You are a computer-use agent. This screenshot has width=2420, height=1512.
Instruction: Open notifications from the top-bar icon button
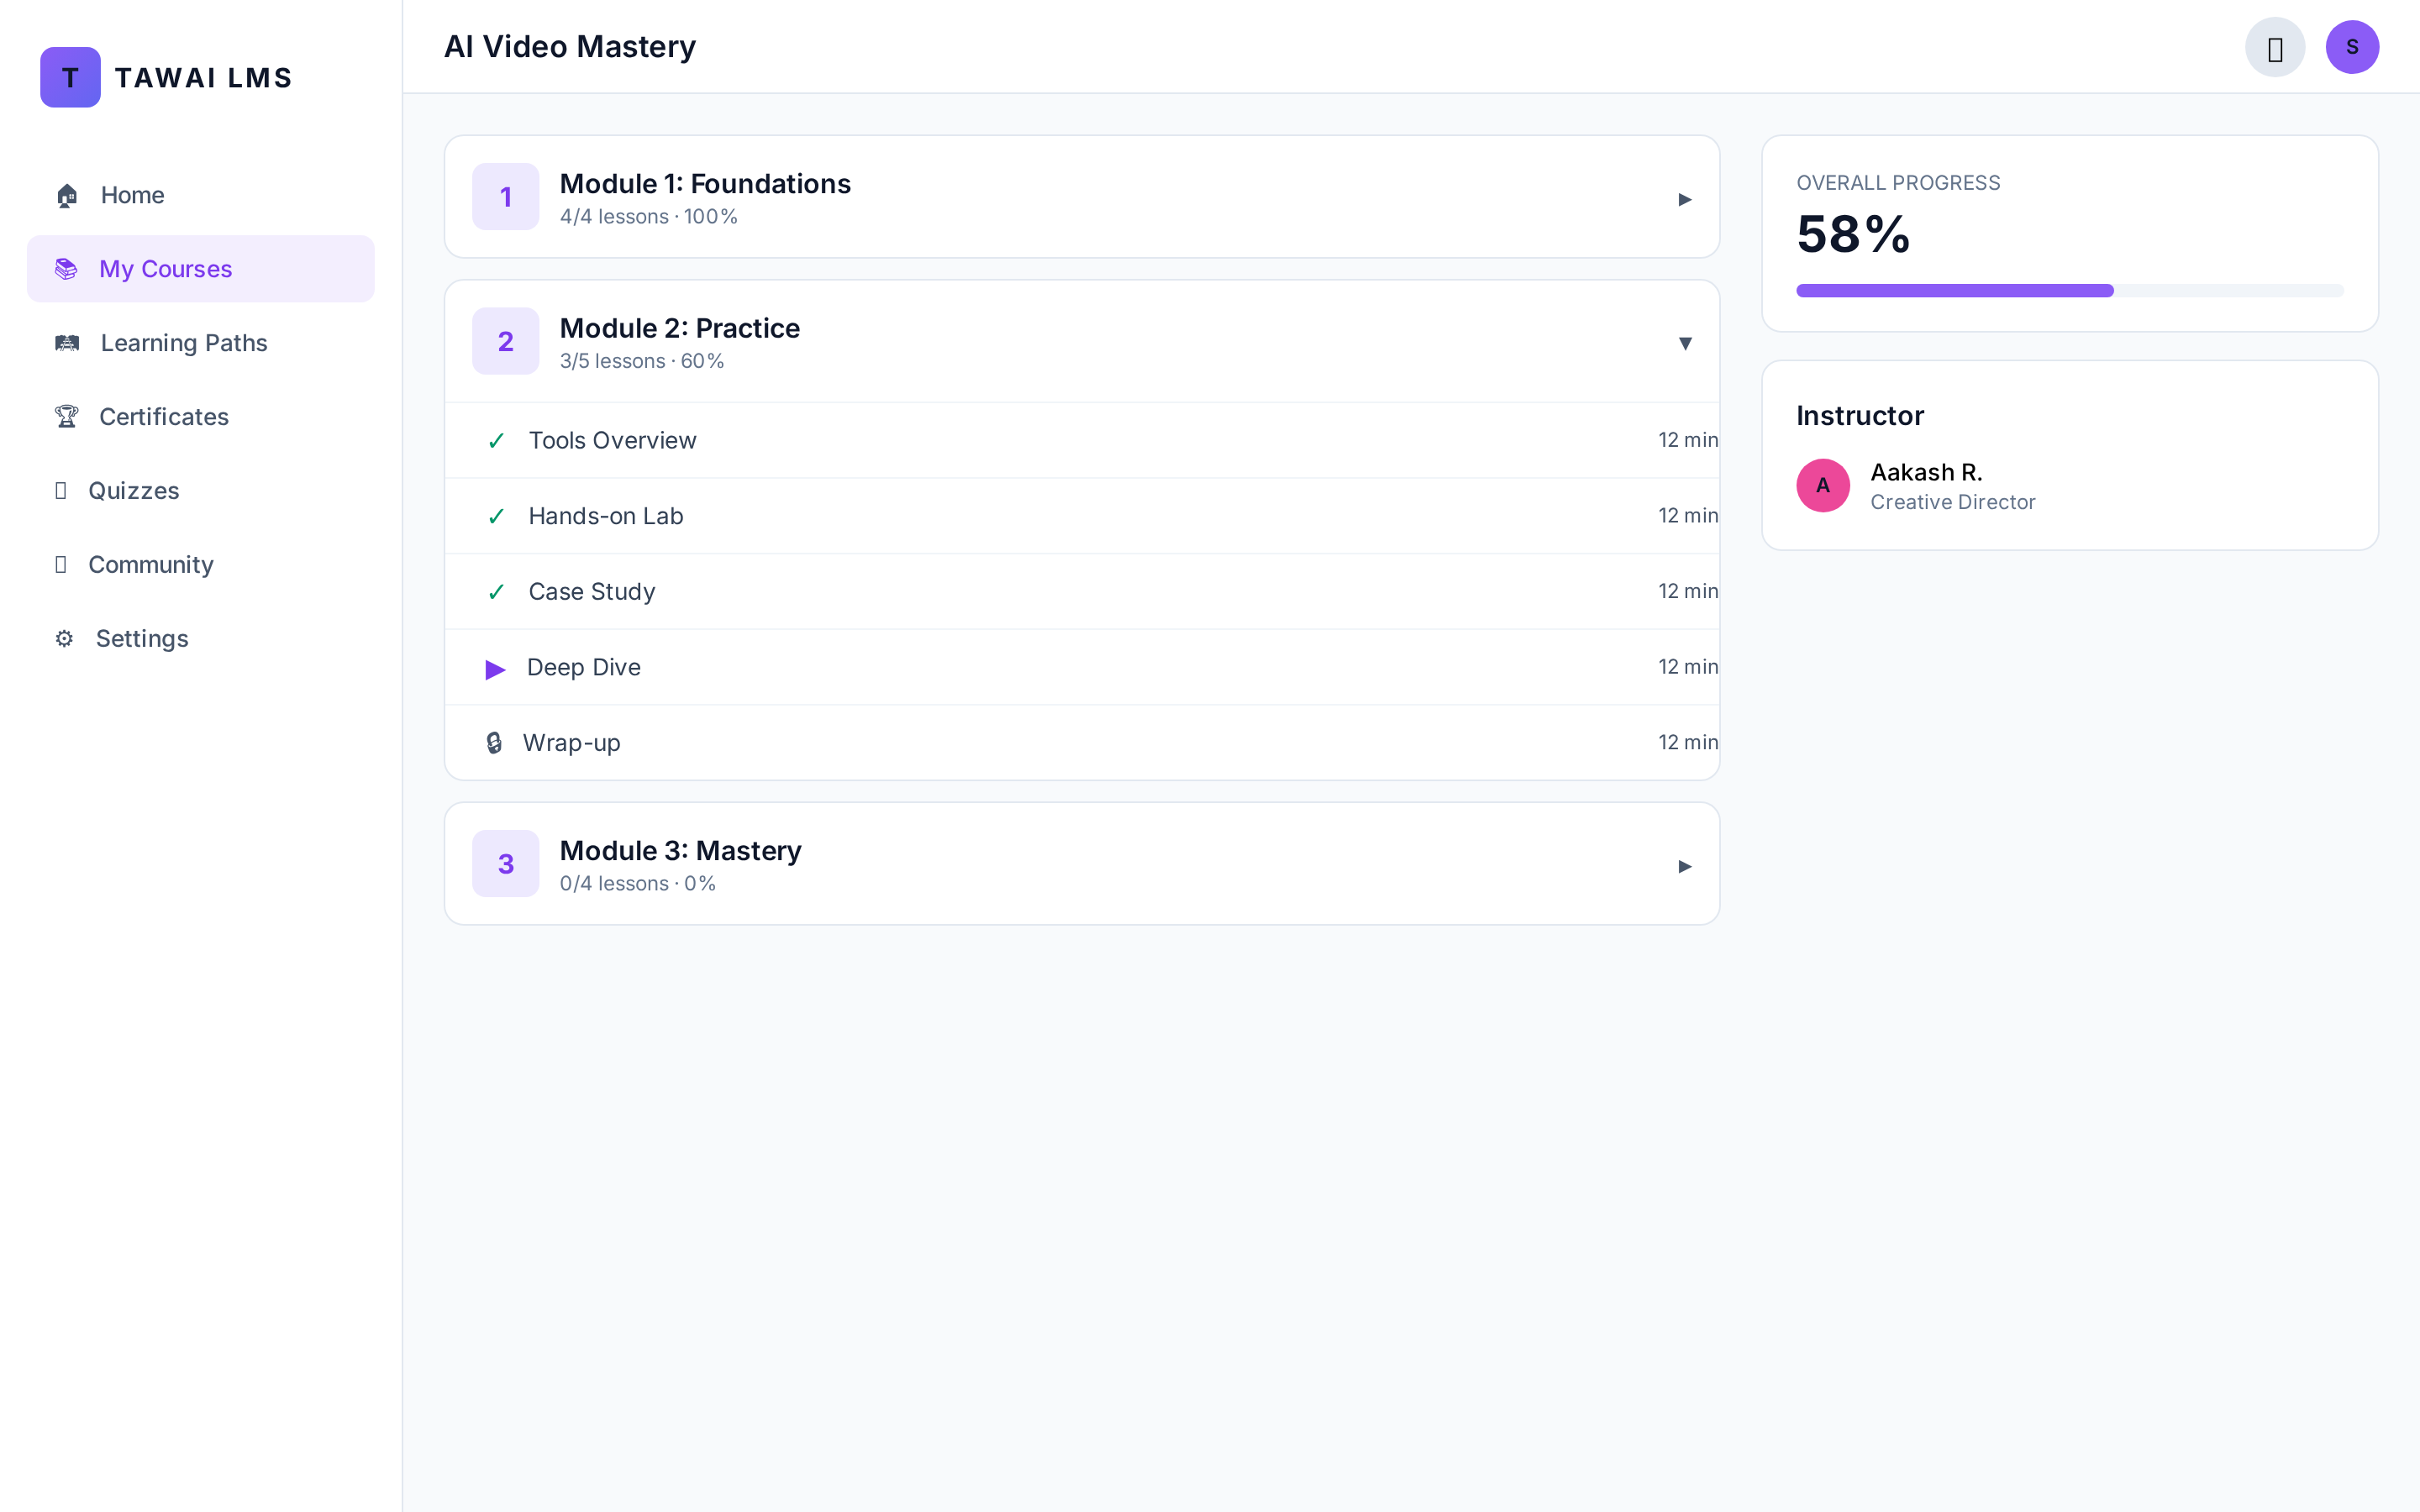[2275, 47]
